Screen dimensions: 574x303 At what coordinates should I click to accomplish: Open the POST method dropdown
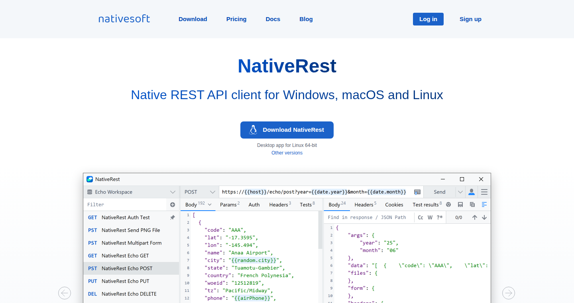click(x=199, y=192)
